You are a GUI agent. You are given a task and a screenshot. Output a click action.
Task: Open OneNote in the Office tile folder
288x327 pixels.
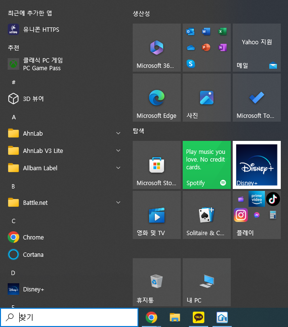222,48
